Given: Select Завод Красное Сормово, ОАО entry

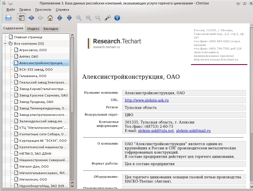Looking at the screenshot, I should pos(44,95).
